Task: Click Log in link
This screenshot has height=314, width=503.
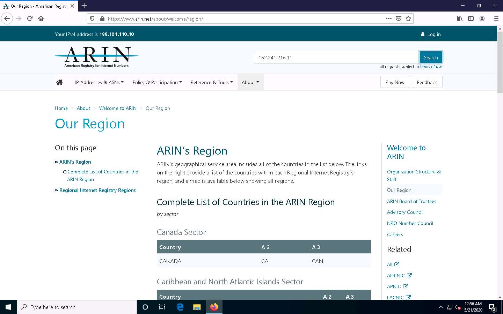Action: [x=431, y=34]
